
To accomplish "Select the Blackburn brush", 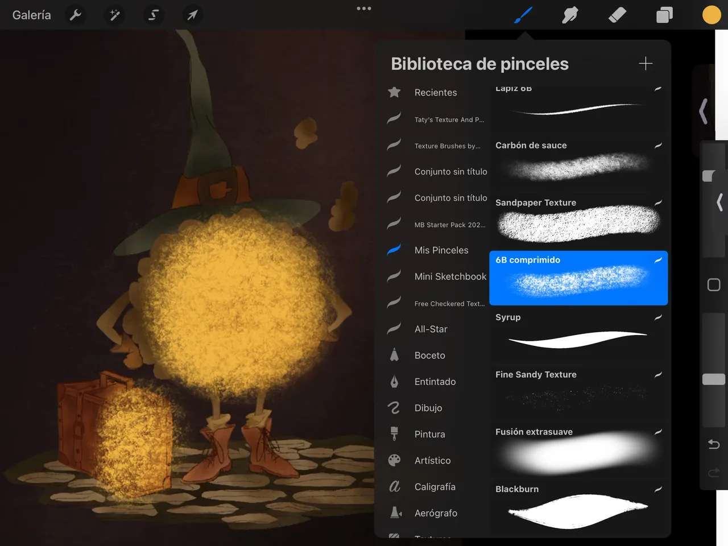I will (x=578, y=507).
